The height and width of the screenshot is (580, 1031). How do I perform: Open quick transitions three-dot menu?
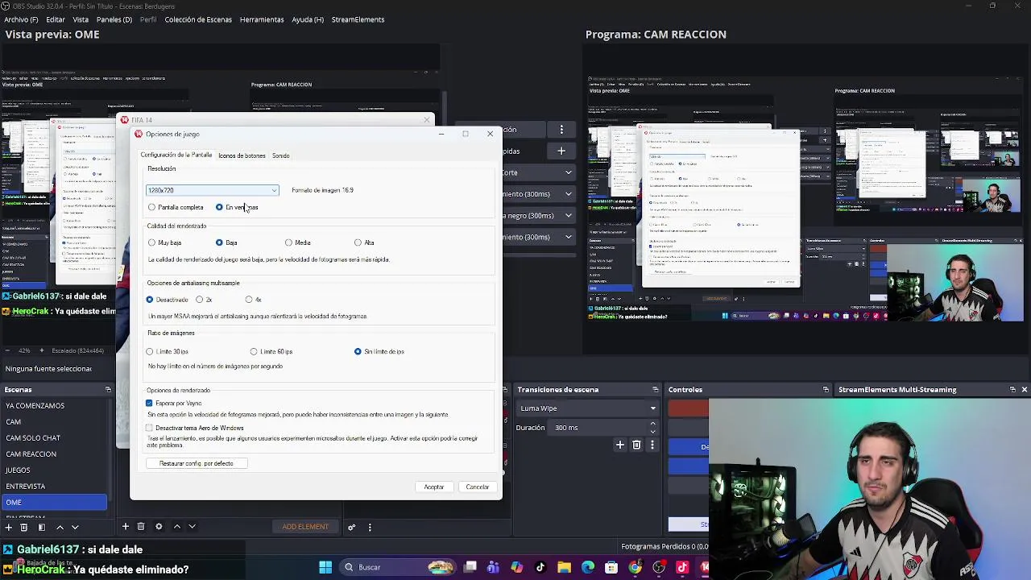pyautogui.click(x=561, y=130)
